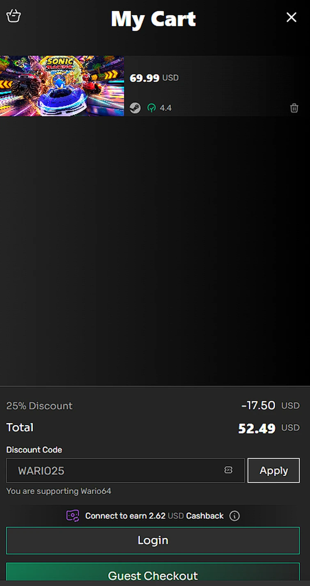Click the 25% Discount row
This screenshot has width=310, height=586.
pos(39,406)
